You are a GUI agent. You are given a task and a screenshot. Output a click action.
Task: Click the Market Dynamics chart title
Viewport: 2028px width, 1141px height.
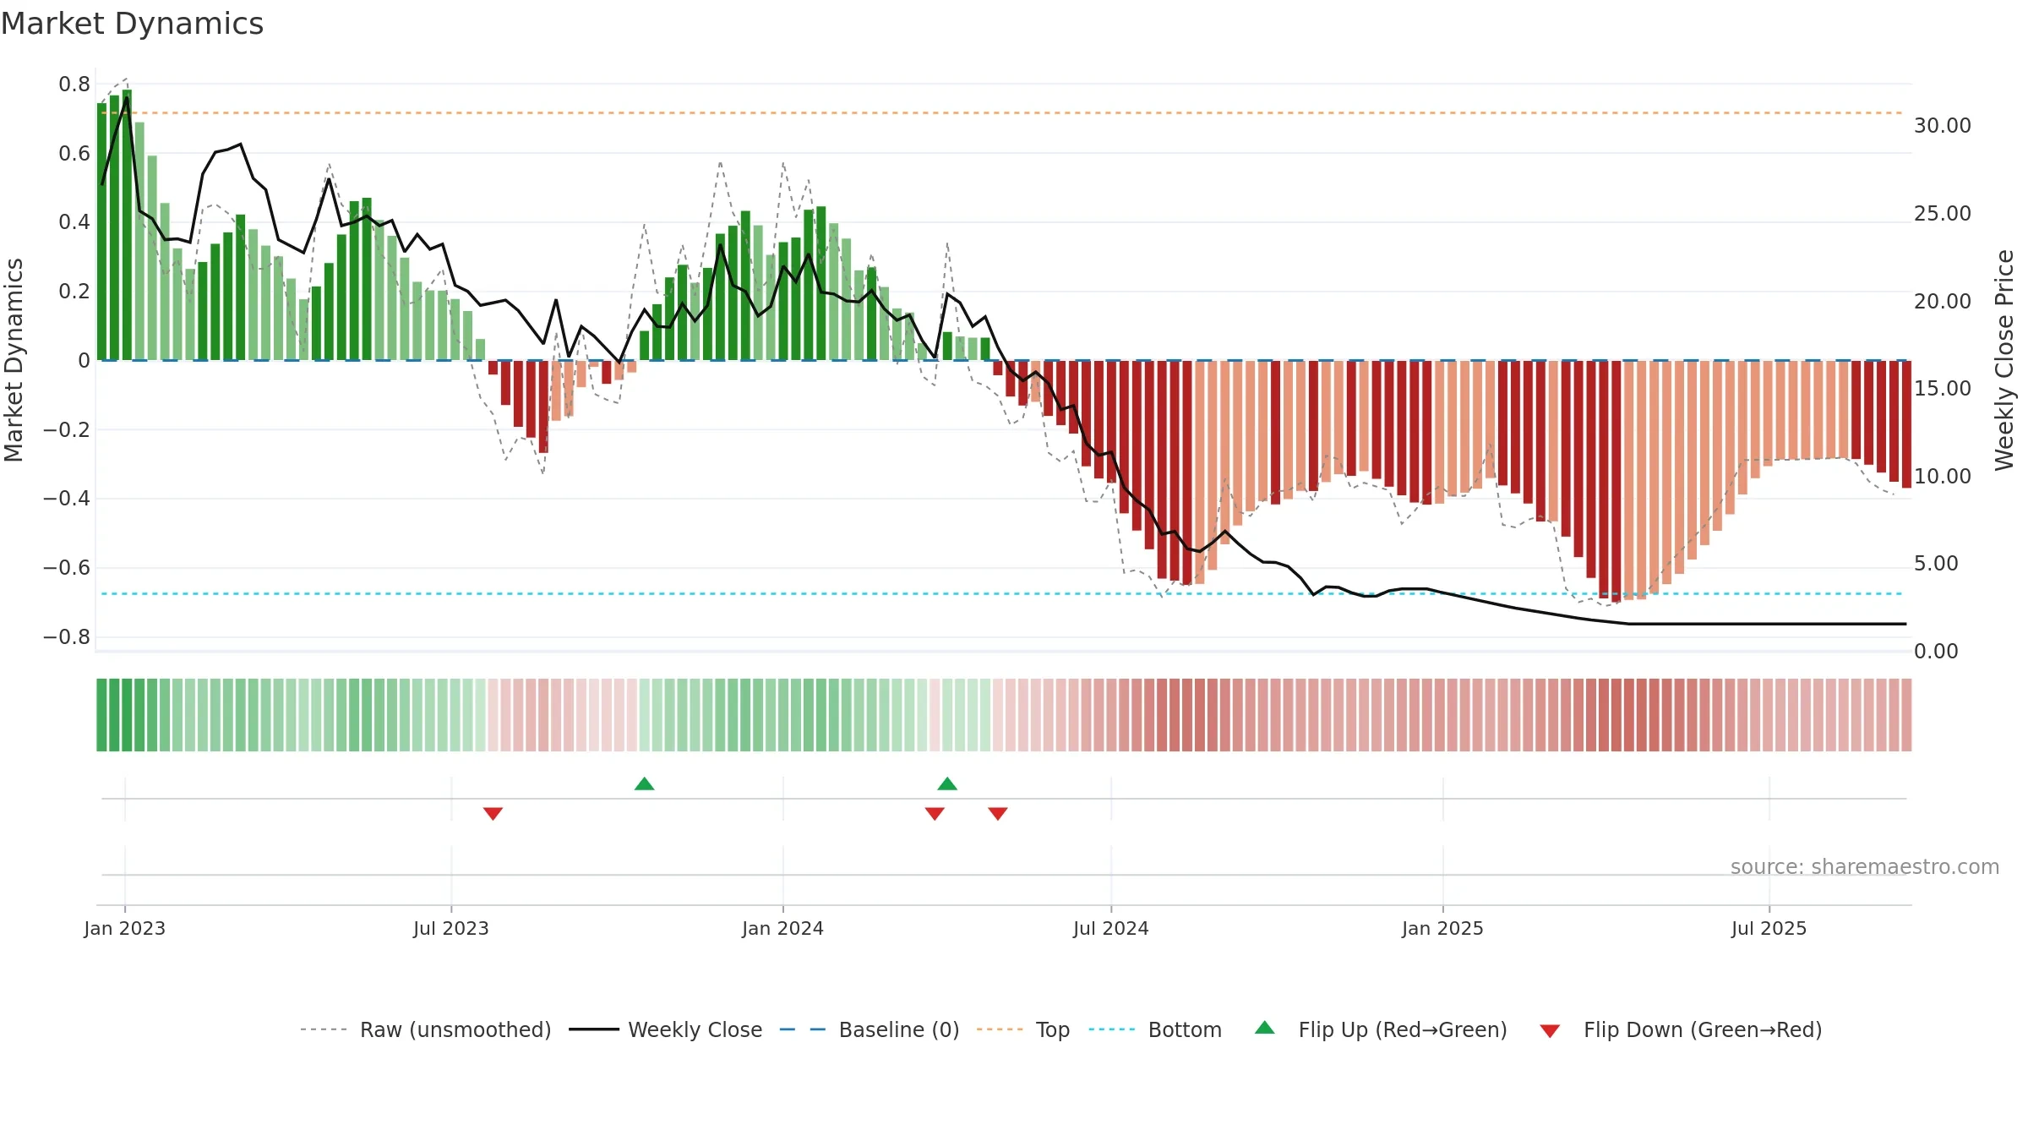pyautogui.click(x=133, y=24)
